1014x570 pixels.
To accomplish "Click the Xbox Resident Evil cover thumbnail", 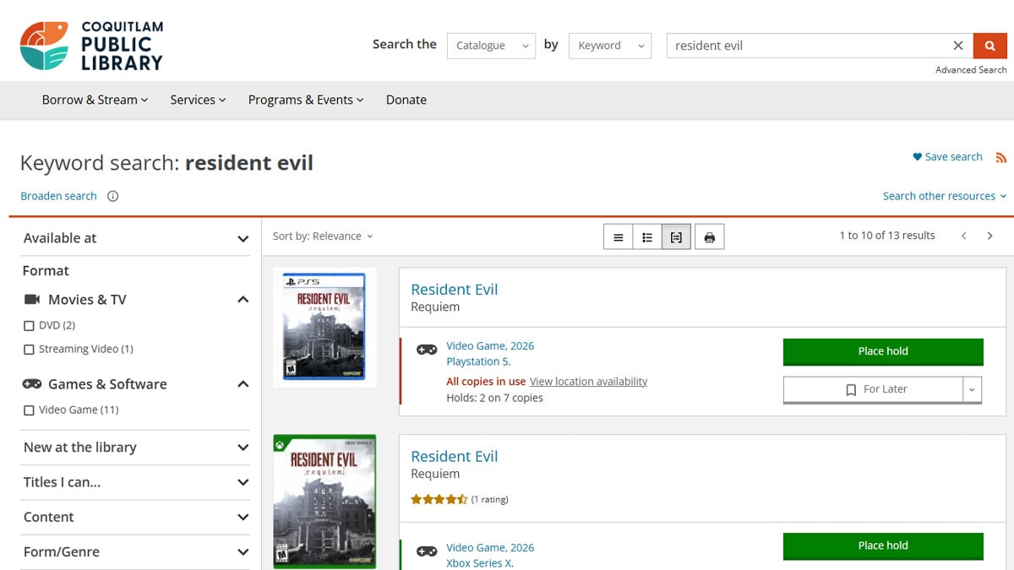I will [x=324, y=502].
